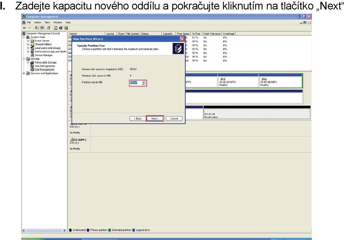Close the New Partition Wizard dialog
The image size is (344, 240).
(182, 39)
